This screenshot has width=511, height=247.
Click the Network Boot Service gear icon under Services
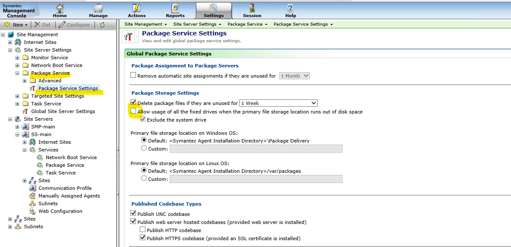40,157
